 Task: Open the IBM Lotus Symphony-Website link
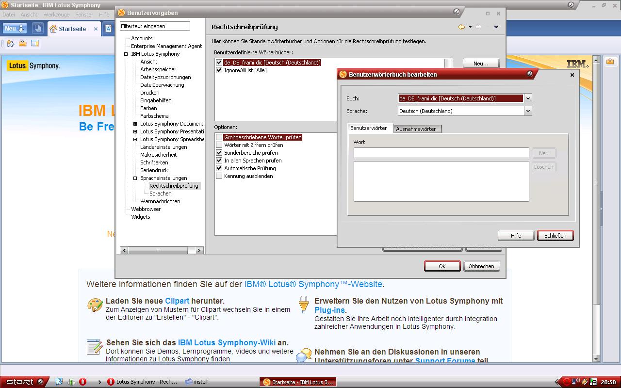pos(313,284)
